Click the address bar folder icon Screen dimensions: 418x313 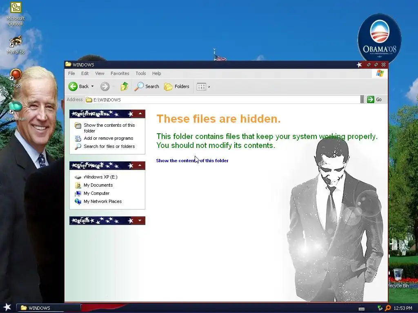pyautogui.click(x=89, y=100)
